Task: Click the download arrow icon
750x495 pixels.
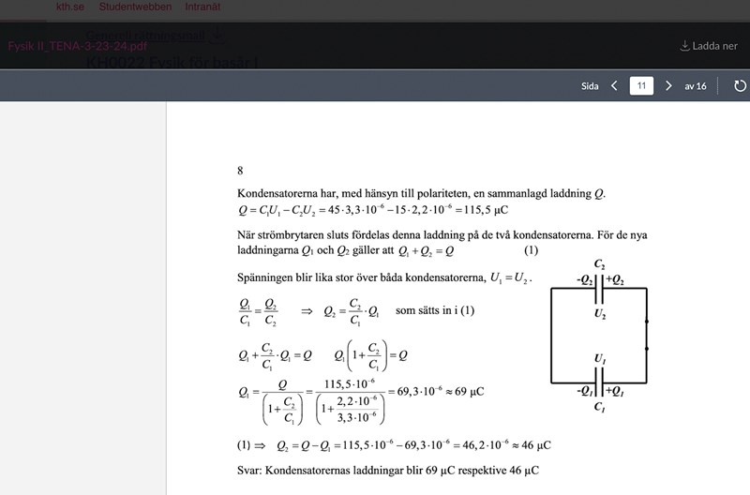Action: [684, 46]
